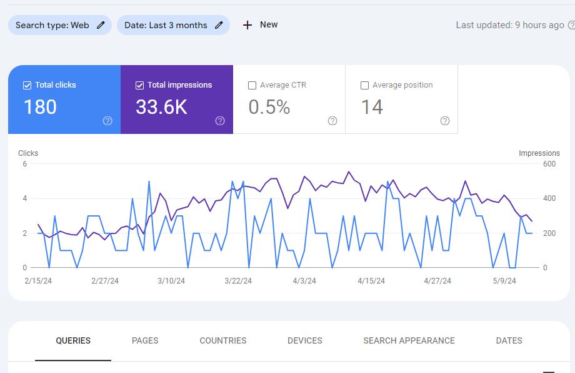Open the Date: Last 3 months chip
The height and width of the screenshot is (373, 575).
coord(174,25)
